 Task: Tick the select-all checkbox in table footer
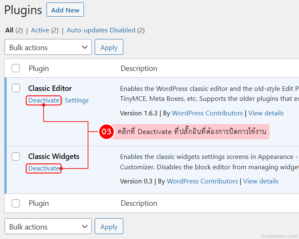(x=16, y=203)
